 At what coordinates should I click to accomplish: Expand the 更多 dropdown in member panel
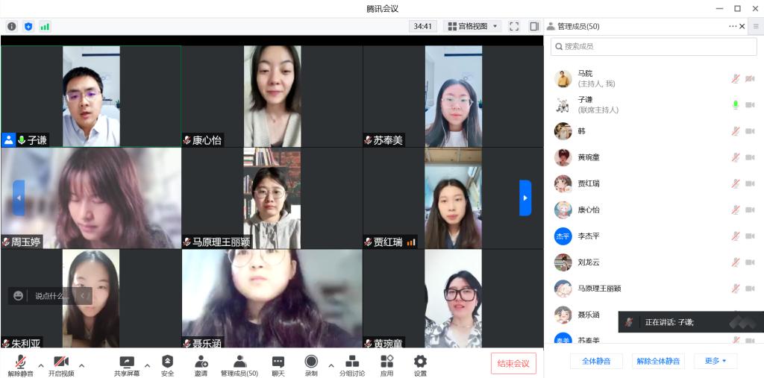tap(715, 361)
